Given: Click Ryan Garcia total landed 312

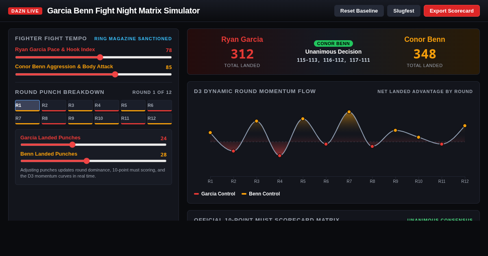Looking at the screenshot, I should click(242, 54).
